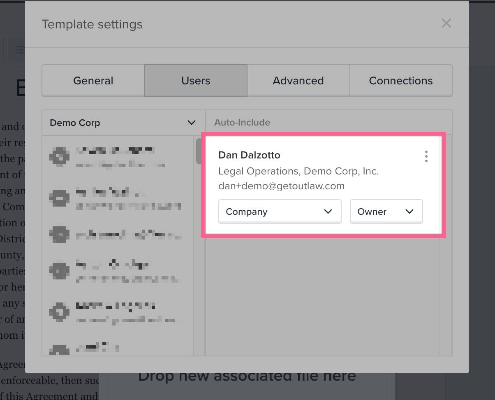This screenshot has width=495, height=400.
Task: Open the Owner role dropdown
Action: [x=386, y=212]
